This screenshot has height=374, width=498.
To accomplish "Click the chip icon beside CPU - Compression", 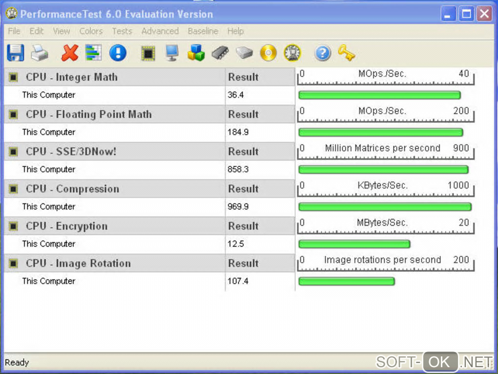I will (13, 189).
